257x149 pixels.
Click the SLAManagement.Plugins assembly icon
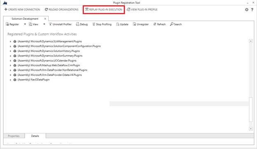click(15, 42)
